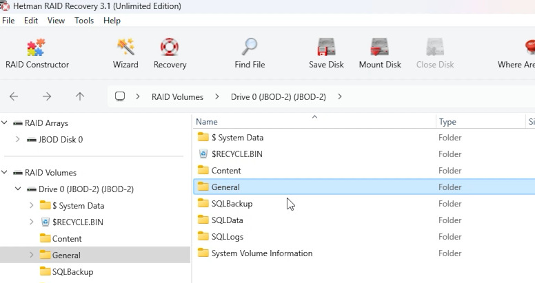This screenshot has height=283, width=535.
Task: Click SQLLogs name in the file list
Action: coord(228,237)
